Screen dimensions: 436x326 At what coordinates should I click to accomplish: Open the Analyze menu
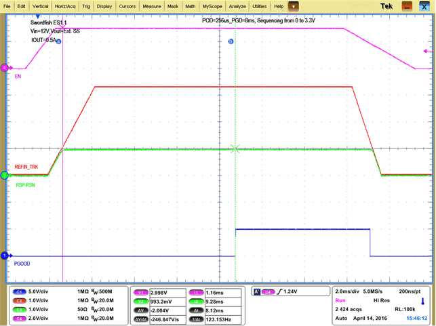pos(237,6)
